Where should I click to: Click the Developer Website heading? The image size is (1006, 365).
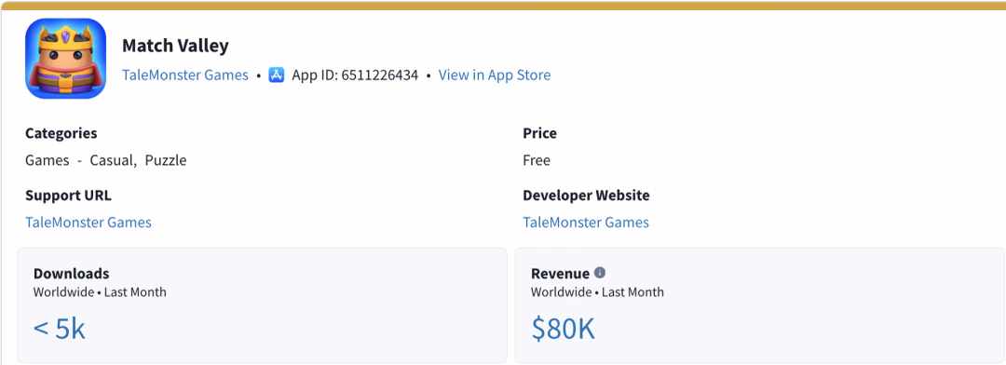[x=587, y=195]
